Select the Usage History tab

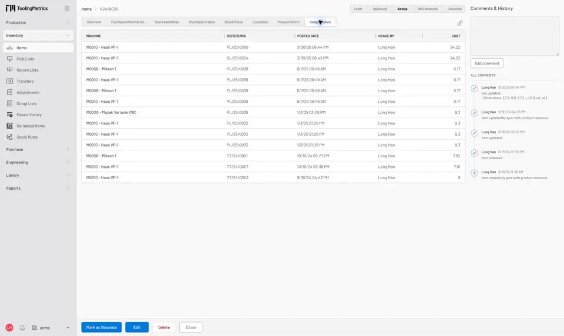coord(320,22)
